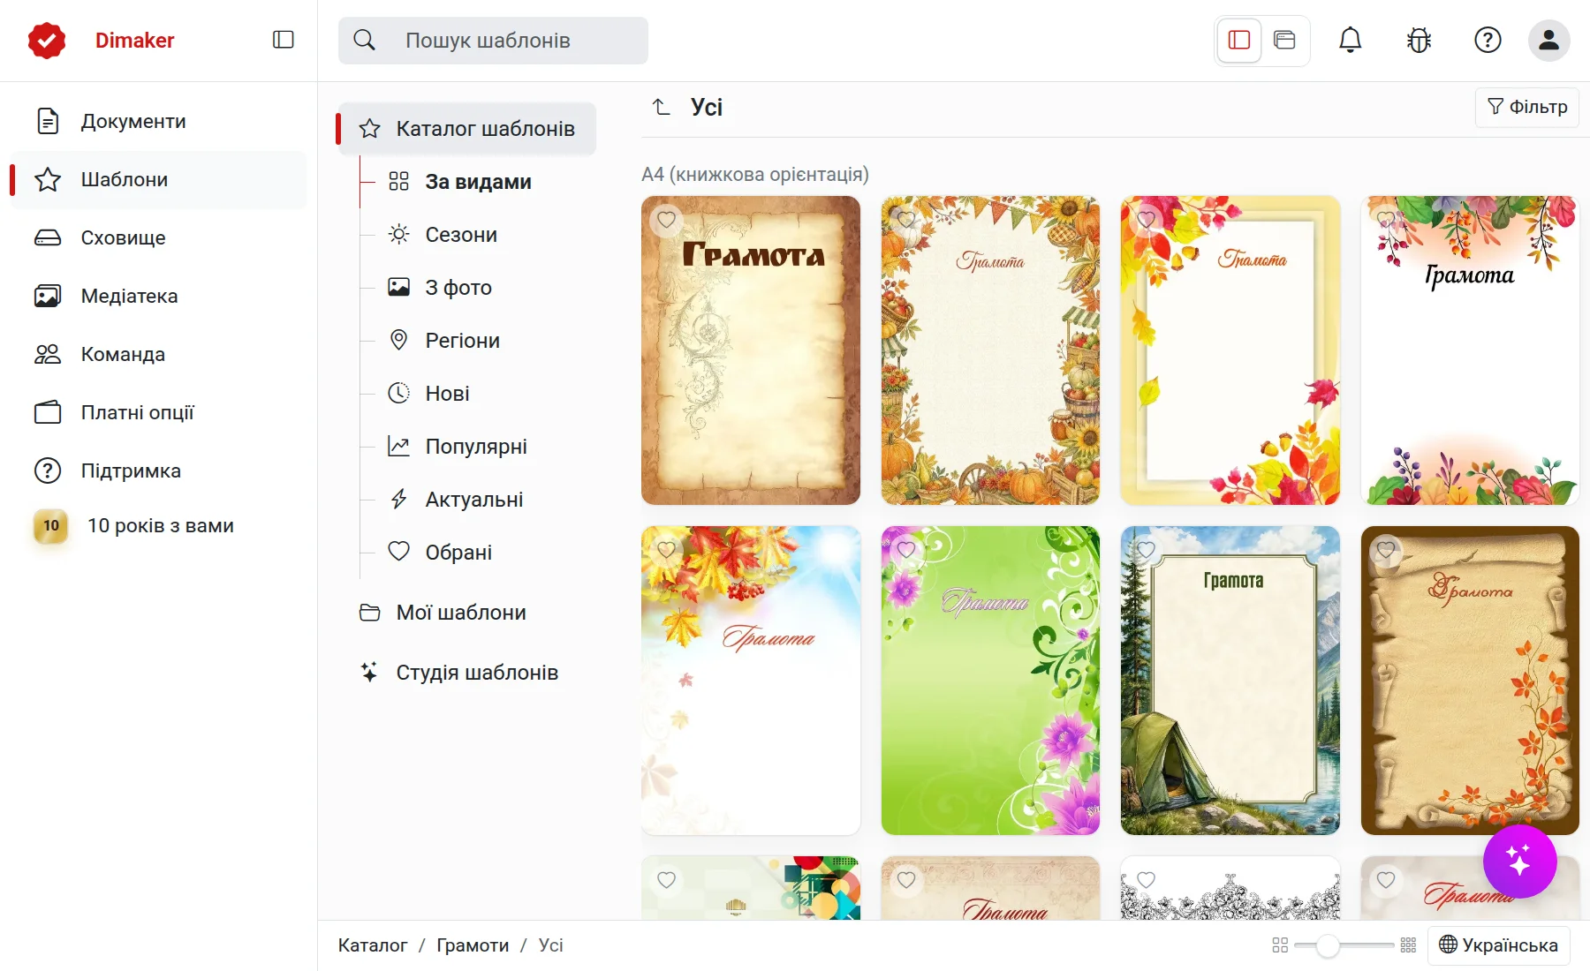Viewport: 1590px width, 971px height.
Task: Select Обрані favorites category
Action: 478,553
